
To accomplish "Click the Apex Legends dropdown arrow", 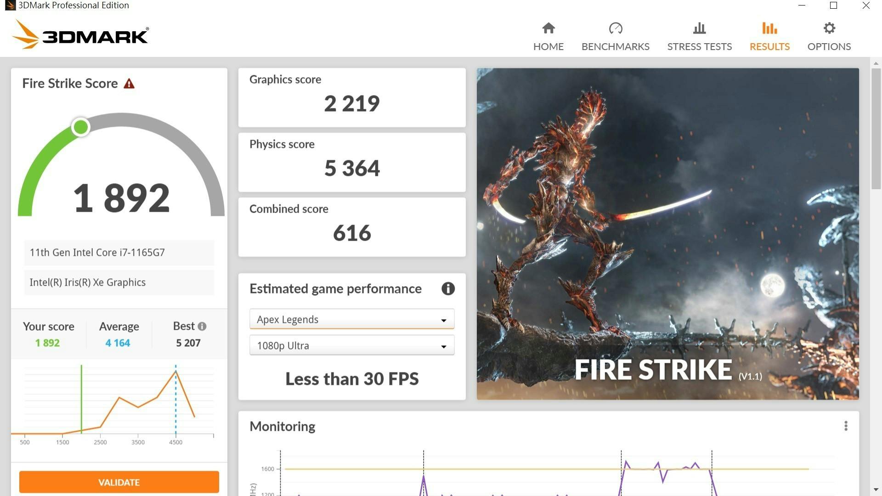I will [444, 321].
